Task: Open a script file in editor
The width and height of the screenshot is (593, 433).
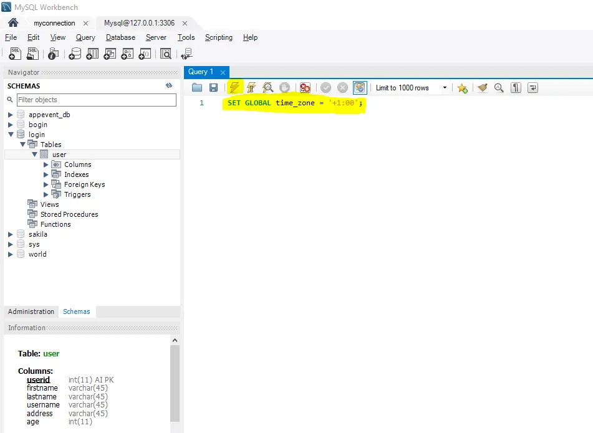Action: tap(197, 88)
